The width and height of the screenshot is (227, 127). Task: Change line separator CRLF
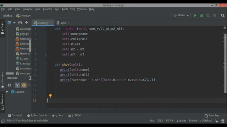[x=160, y=121]
